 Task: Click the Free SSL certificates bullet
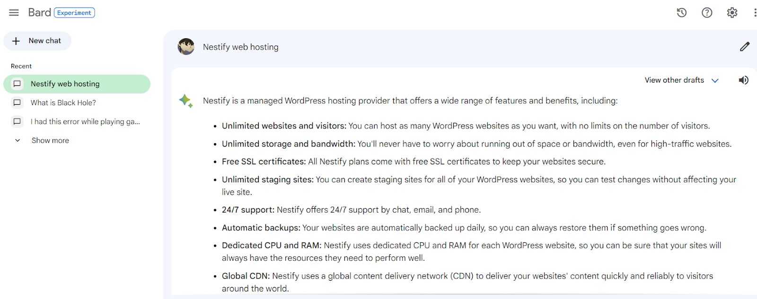click(x=414, y=162)
